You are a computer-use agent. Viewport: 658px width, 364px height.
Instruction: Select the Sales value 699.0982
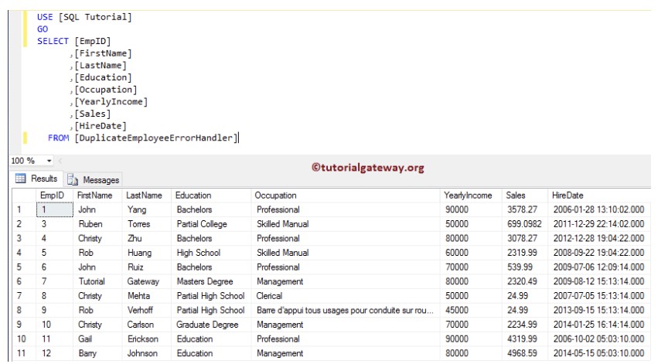(x=524, y=224)
